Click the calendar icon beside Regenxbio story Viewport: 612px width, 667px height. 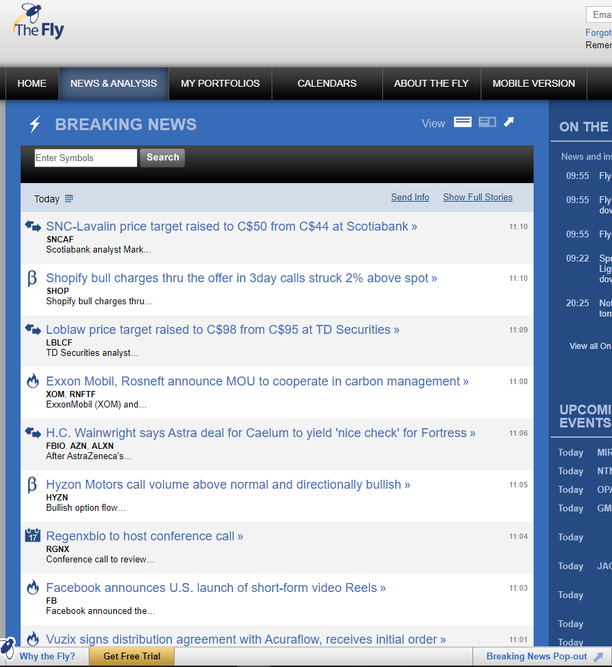tap(32, 536)
